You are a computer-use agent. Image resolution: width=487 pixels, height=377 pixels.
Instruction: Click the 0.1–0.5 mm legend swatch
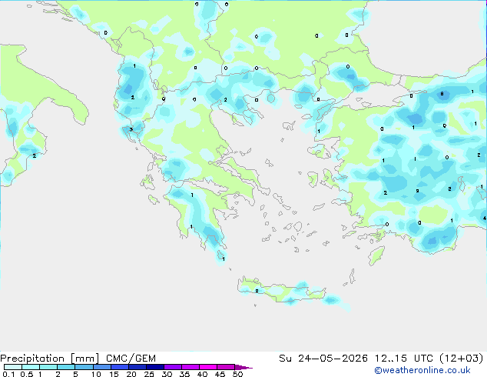click(13, 367)
